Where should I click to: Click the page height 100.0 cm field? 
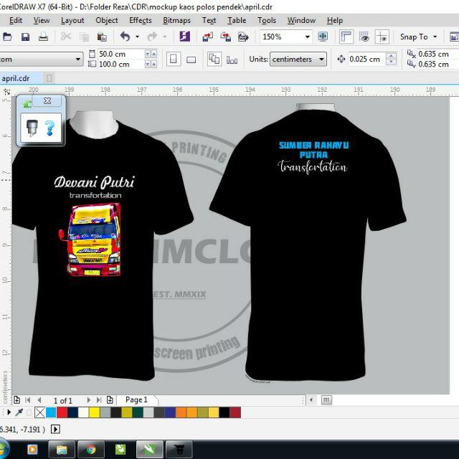pos(121,65)
